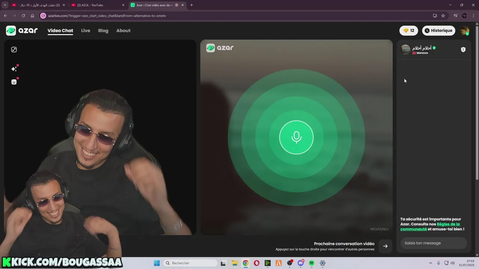479x269 pixels.
Task: Open the fullscreen expand icon on local video
Action: point(14,50)
